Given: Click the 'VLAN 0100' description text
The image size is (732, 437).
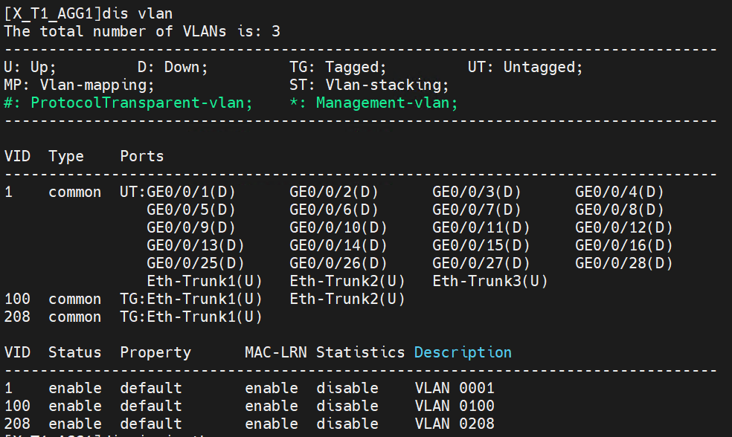Looking at the screenshot, I should [x=454, y=406].
